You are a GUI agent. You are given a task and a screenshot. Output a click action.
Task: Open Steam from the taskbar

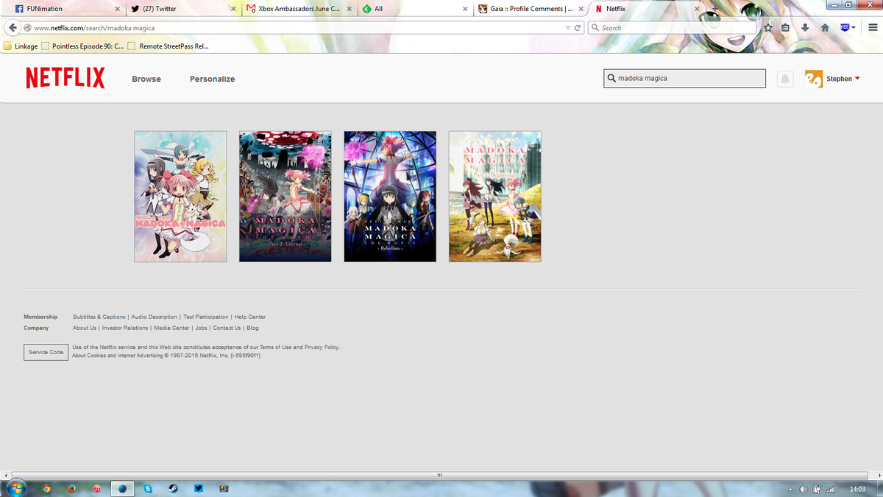pos(173,488)
